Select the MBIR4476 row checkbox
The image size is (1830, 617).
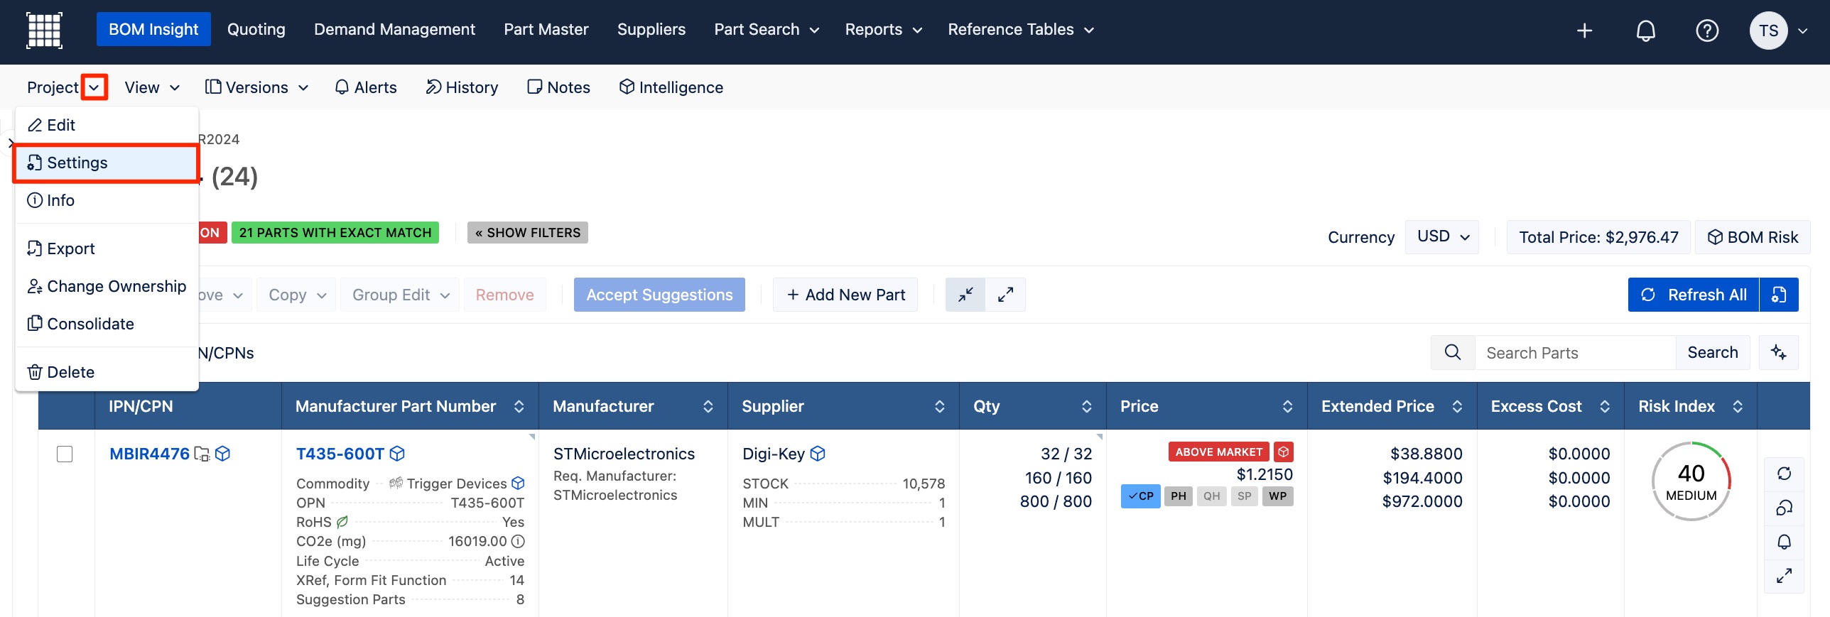(x=65, y=454)
